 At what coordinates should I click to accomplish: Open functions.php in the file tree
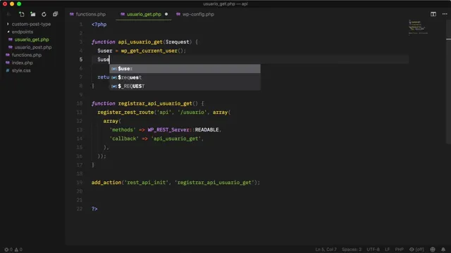click(27, 55)
